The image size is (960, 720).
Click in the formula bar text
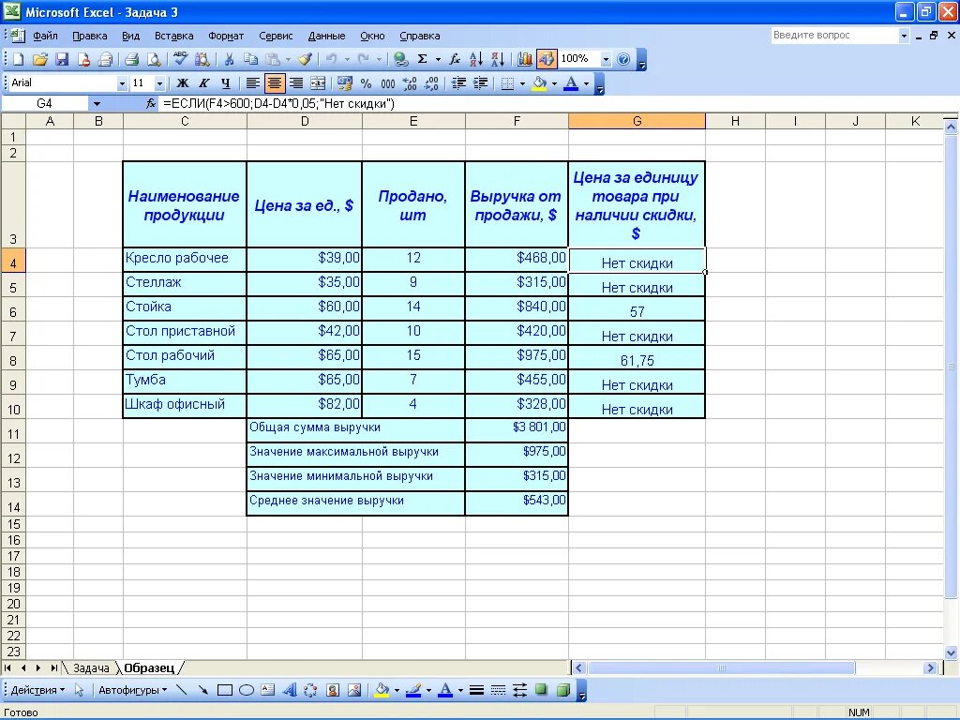(x=278, y=103)
